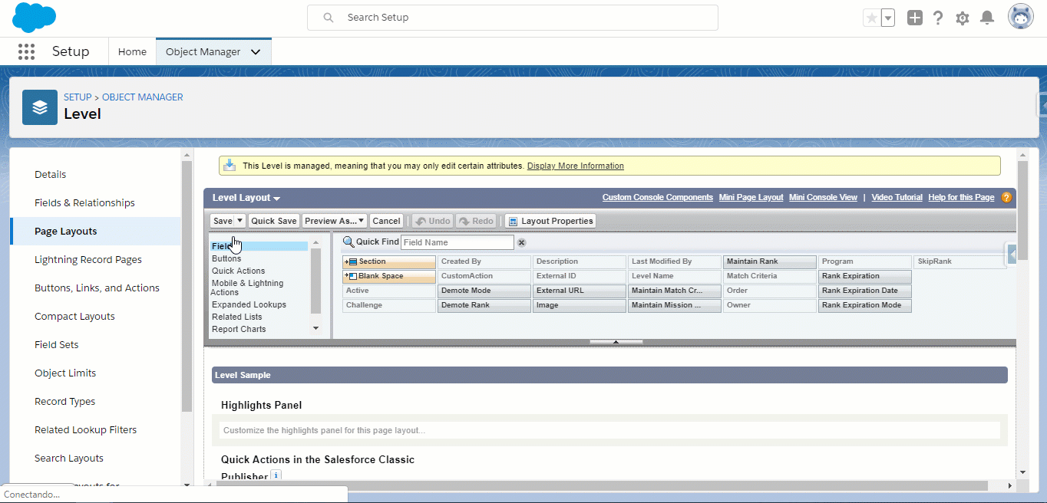The height and width of the screenshot is (503, 1047).
Task: Select Expanded Lookups in palette list
Action: 249,304
